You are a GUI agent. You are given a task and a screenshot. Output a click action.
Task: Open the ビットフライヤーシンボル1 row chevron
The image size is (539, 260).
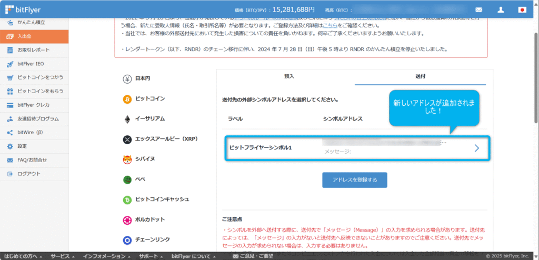point(476,148)
